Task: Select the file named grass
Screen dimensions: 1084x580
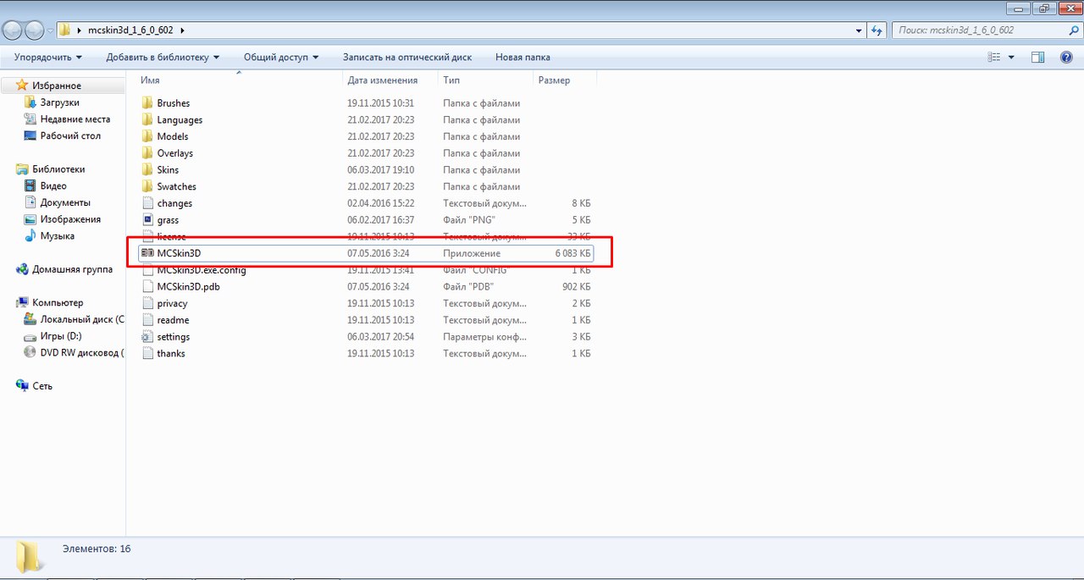Action: pyautogui.click(x=168, y=220)
